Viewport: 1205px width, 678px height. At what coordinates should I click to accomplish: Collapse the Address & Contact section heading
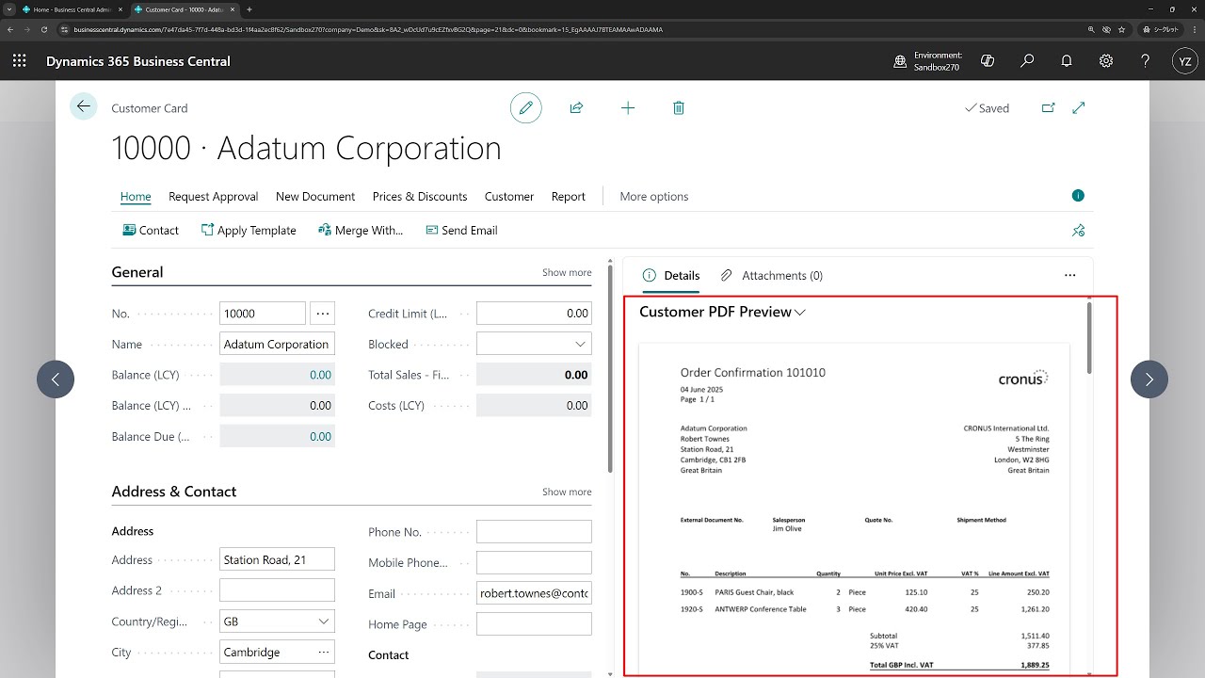[x=174, y=492]
